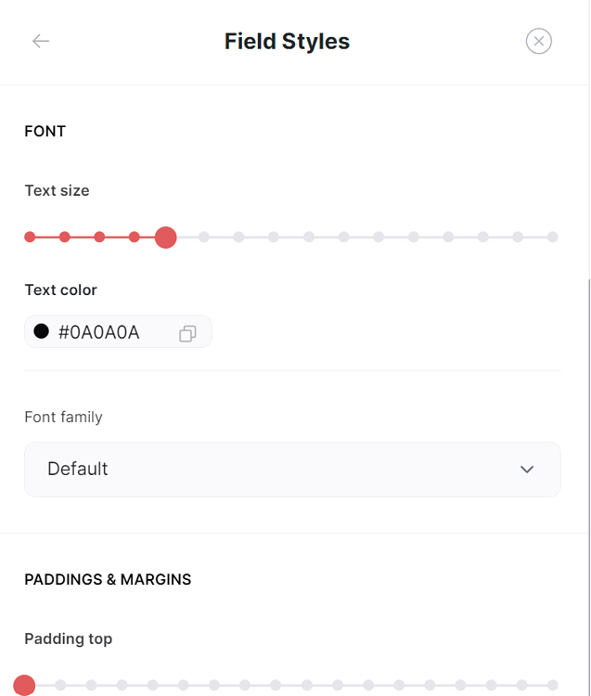Click the Padding top slider handle

[24, 686]
